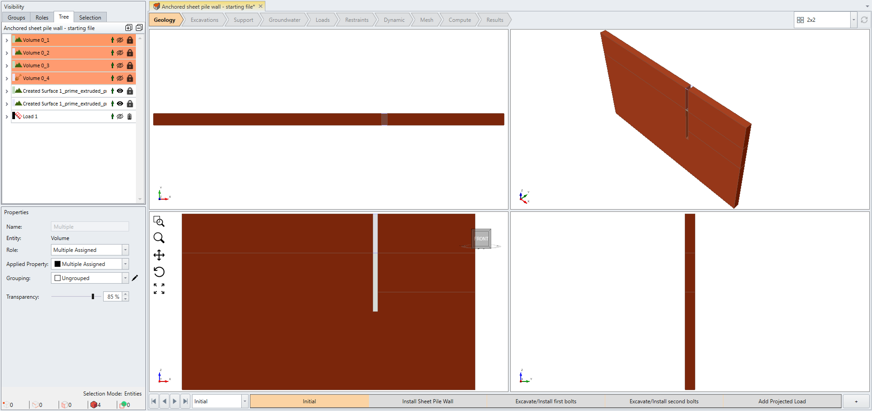Jump to the first stage
The image size is (872, 411).
click(x=154, y=401)
